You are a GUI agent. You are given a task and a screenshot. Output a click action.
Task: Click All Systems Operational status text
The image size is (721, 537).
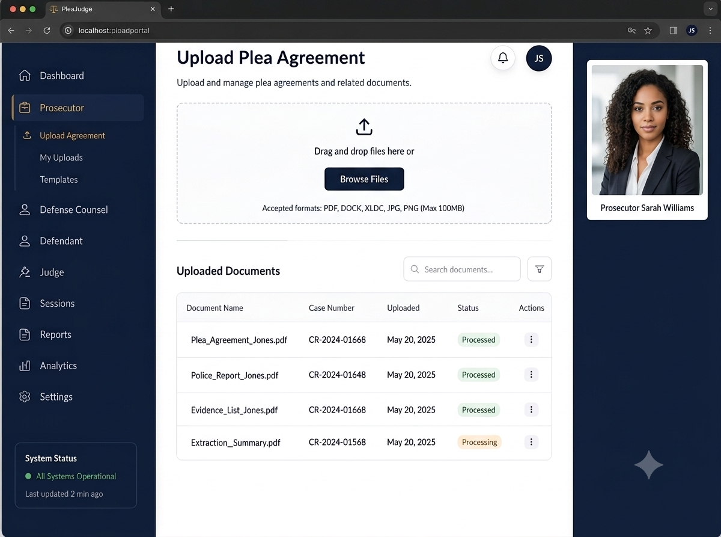point(76,476)
